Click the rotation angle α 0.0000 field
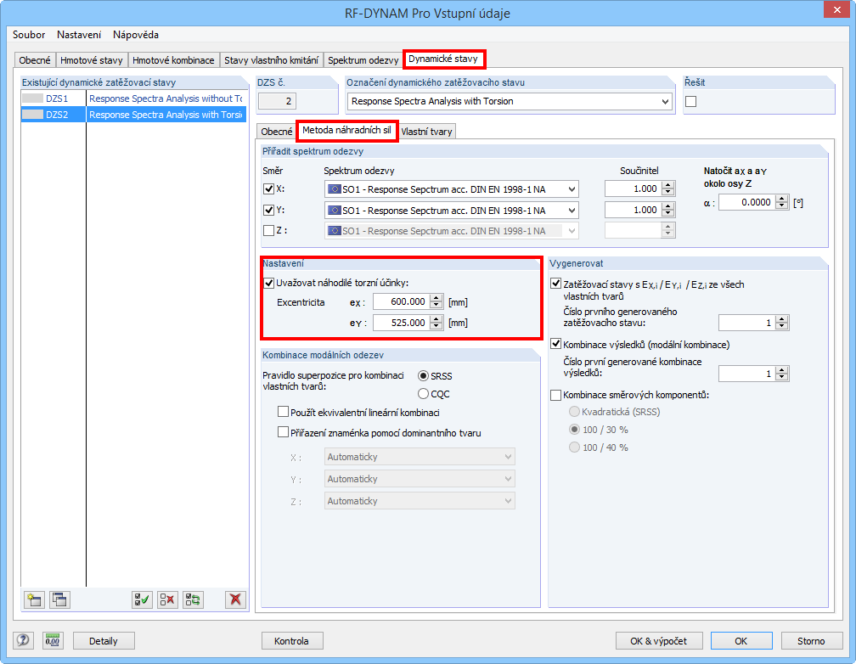The width and height of the screenshot is (856, 664). point(747,203)
